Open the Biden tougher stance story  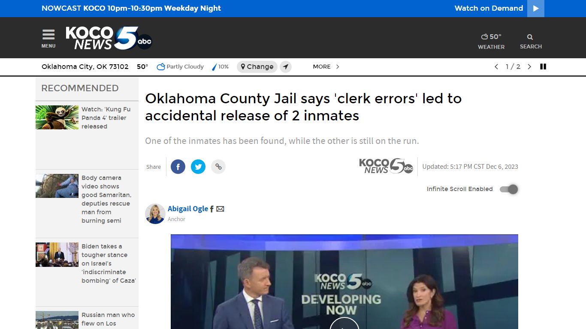(109, 263)
